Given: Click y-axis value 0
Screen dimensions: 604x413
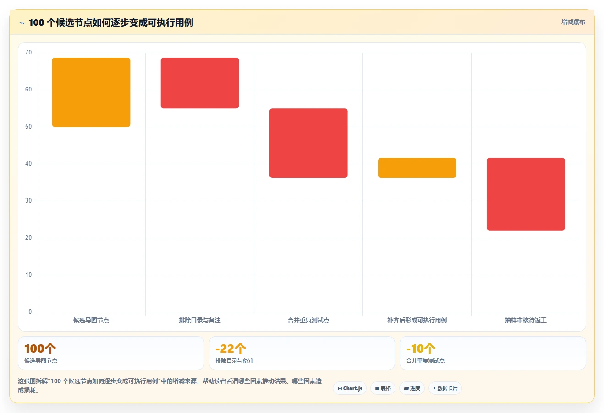Looking at the screenshot, I should 30,312.
